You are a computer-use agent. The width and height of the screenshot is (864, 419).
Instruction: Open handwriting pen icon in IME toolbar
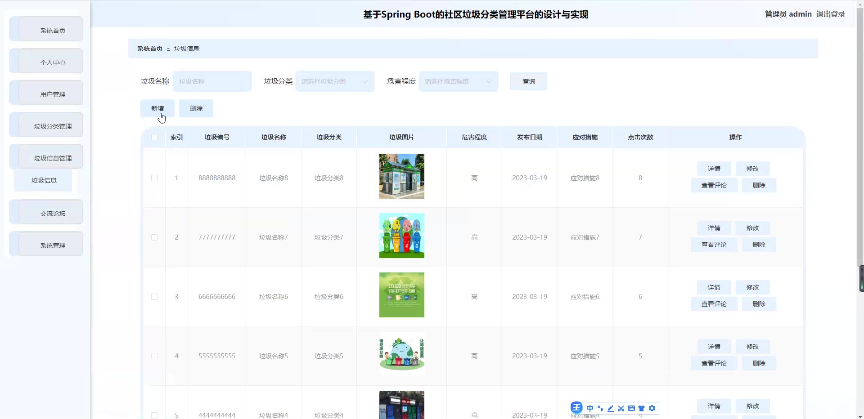pos(611,408)
